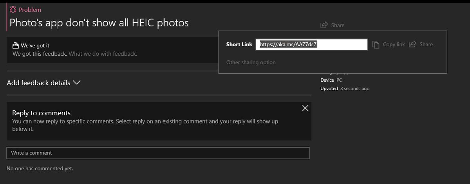Click Share text label inside popup
470x184 pixels.
tap(426, 45)
